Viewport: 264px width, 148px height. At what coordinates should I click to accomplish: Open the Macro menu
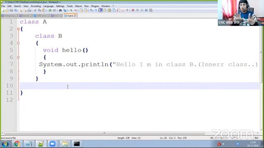click(78, 6)
